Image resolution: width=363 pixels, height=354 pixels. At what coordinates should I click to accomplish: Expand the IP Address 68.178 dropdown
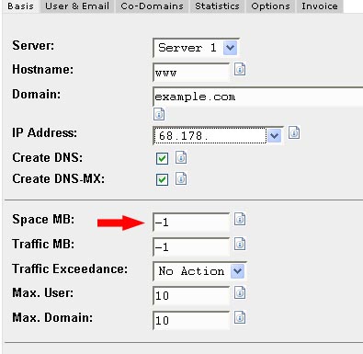(x=218, y=135)
